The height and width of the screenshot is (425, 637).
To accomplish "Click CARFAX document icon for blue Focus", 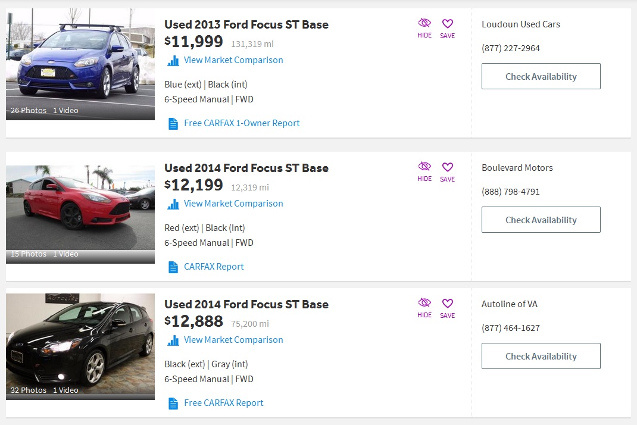I will [x=173, y=124].
